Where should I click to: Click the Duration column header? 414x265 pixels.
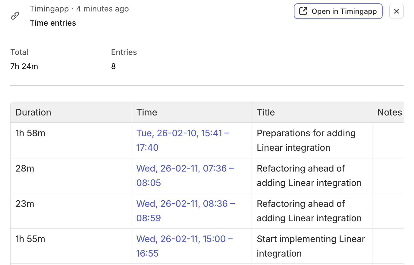point(33,112)
